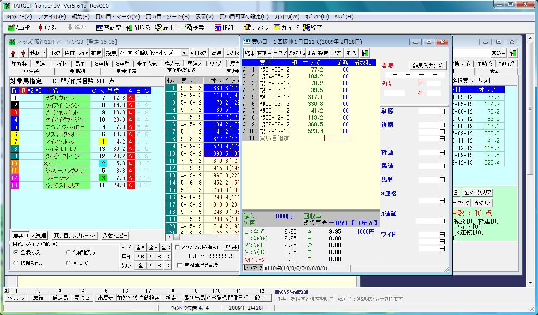Click 出力 button in 買い目 window
The image size is (538, 315).
click(337, 53)
